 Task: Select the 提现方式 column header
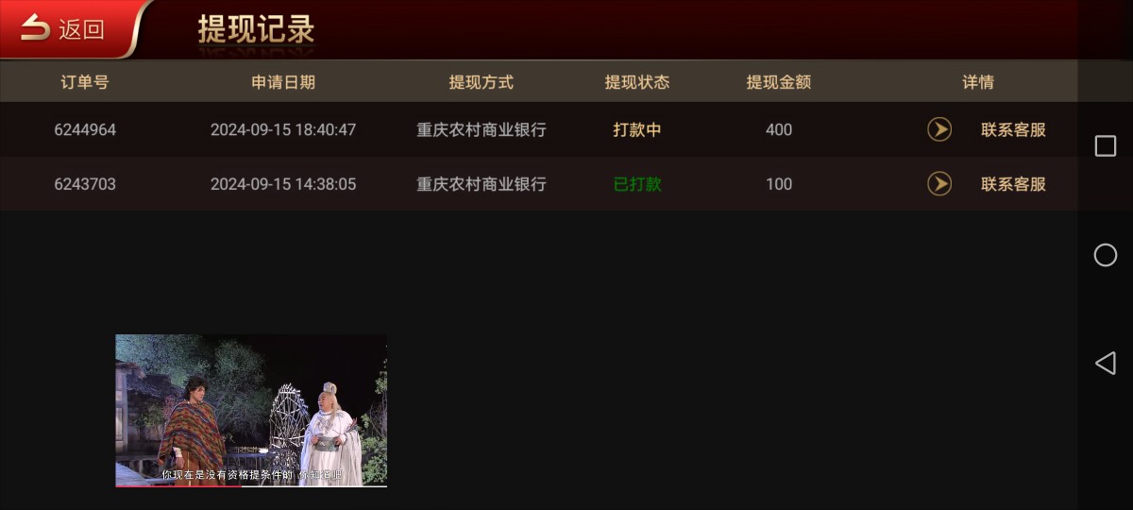(x=482, y=82)
